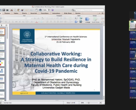Click the Arrange icon in Format group

click(87, 19)
